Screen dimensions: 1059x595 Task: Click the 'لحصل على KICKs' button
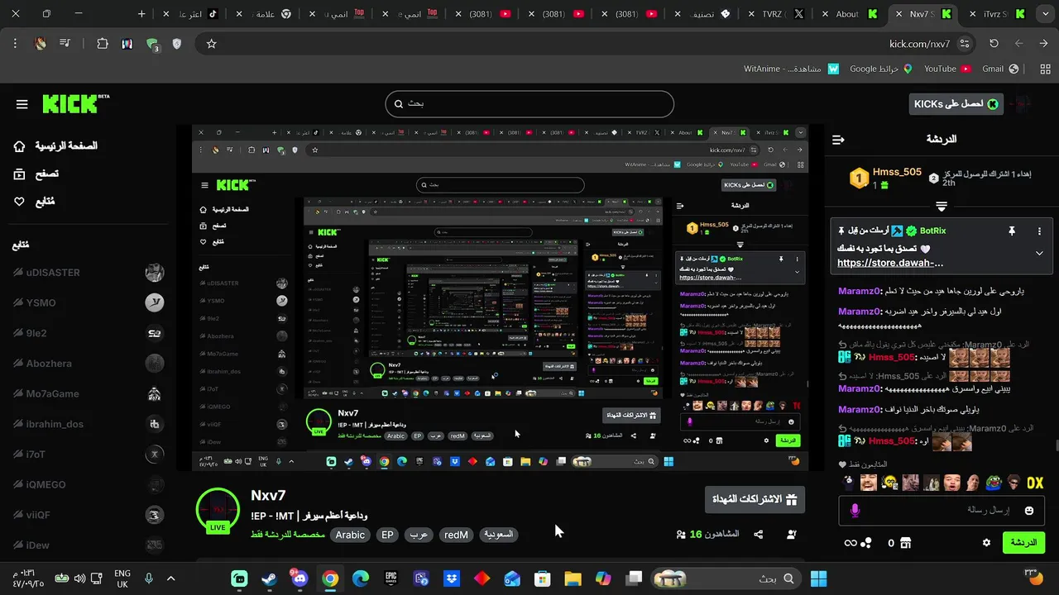pos(956,104)
